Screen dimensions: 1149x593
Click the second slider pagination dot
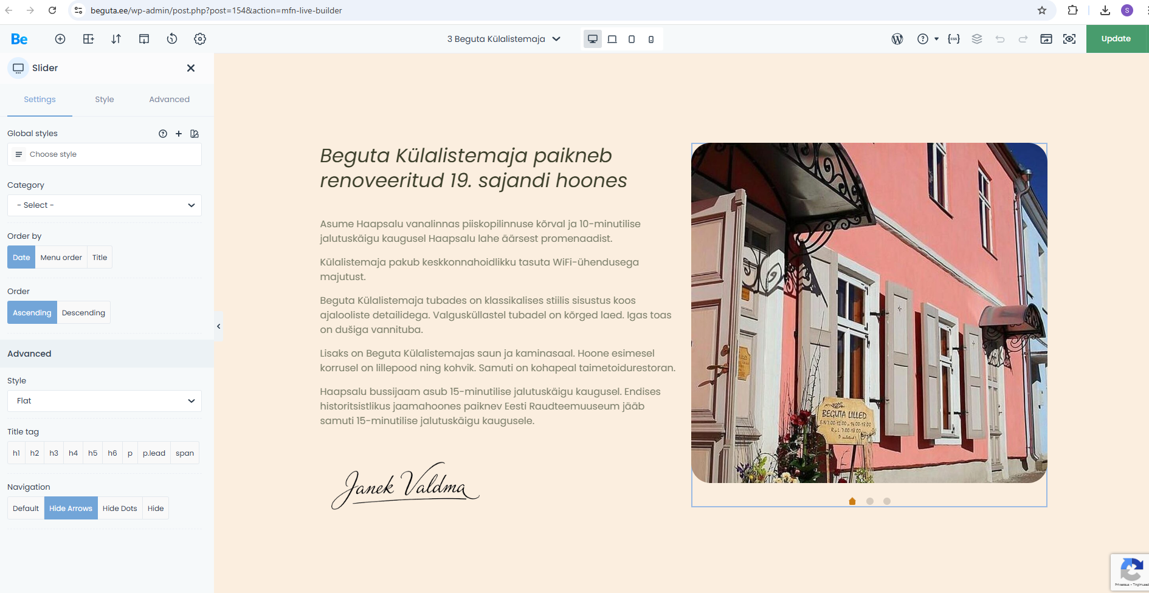click(x=870, y=501)
